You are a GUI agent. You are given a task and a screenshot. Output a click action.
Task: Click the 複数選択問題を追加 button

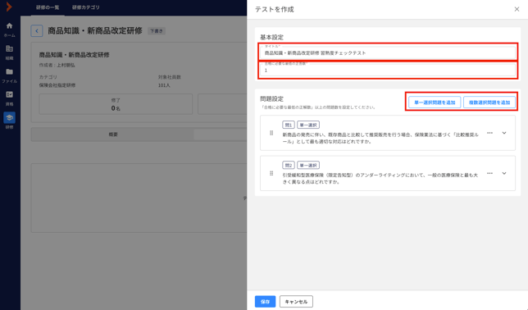click(489, 103)
